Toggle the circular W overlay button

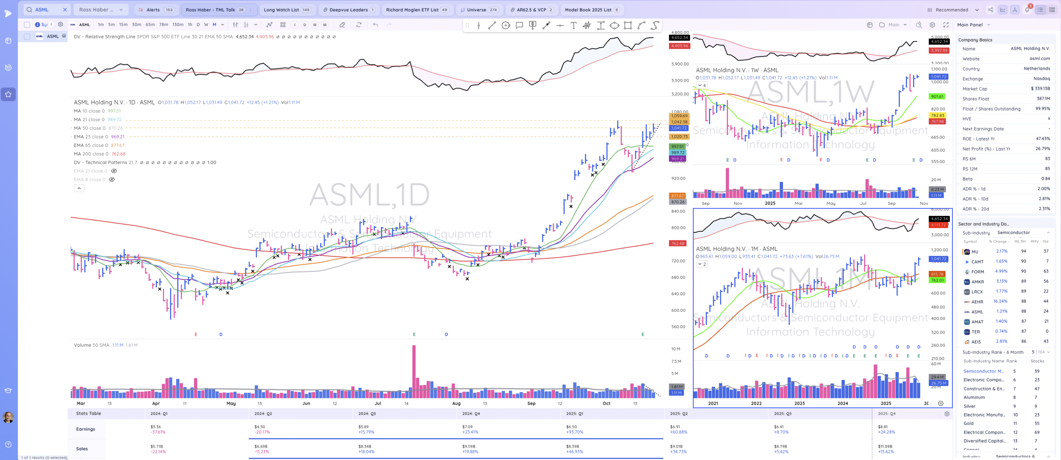click(x=315, y=25)
